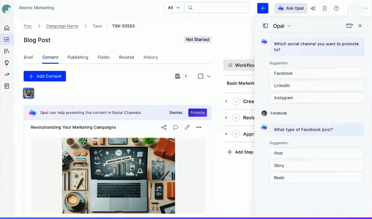The height and width of the screenshot is (219, 372).
Task: Click the Add Step label
Action: click(244, 152)
